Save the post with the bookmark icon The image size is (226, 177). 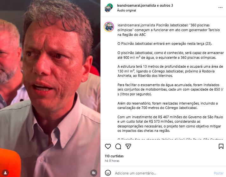[x=221, y=146]
